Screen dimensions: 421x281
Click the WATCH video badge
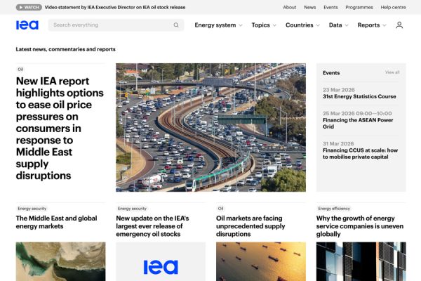[x=29, y=7]
